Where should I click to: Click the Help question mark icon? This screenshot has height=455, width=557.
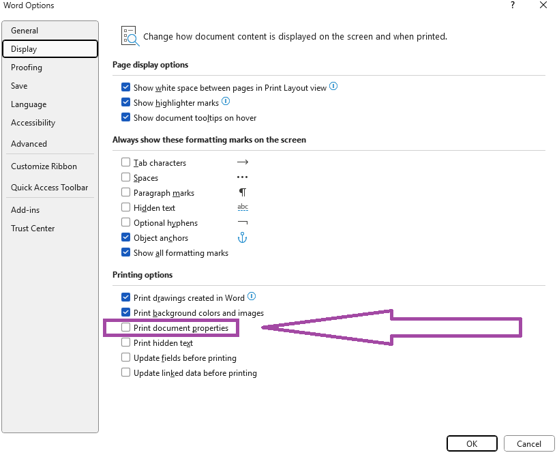pyautogui.click(x=513, y=5)
